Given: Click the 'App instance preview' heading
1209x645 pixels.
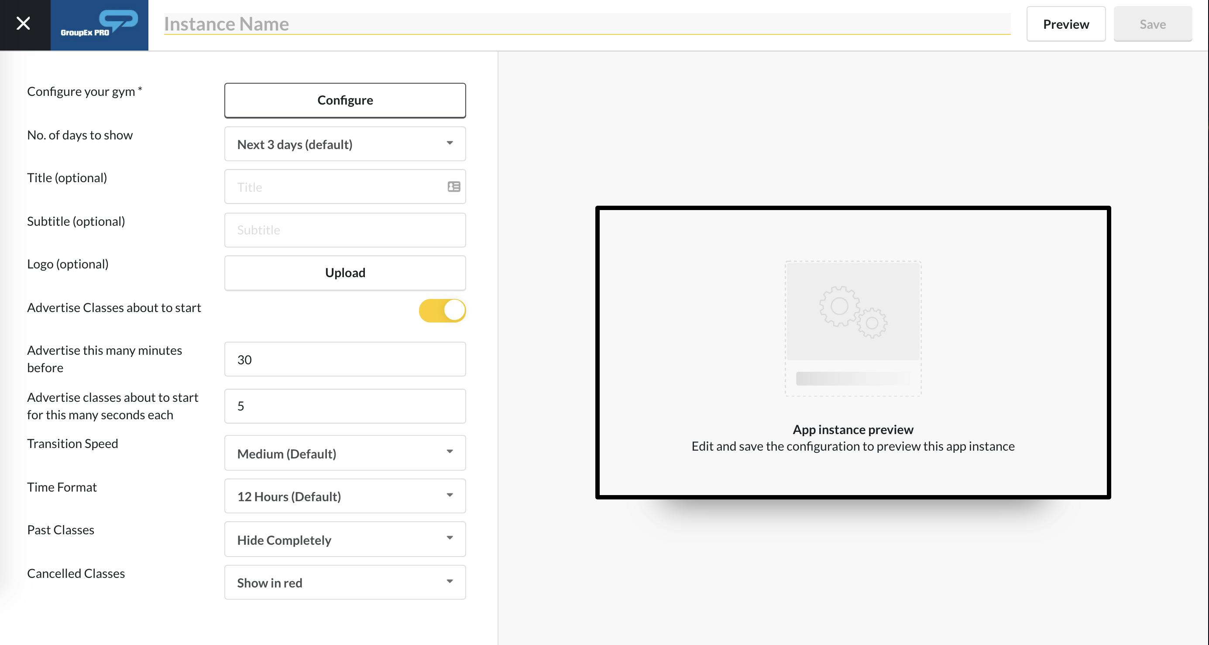Looking at the screenshot, I should (853, 429).
